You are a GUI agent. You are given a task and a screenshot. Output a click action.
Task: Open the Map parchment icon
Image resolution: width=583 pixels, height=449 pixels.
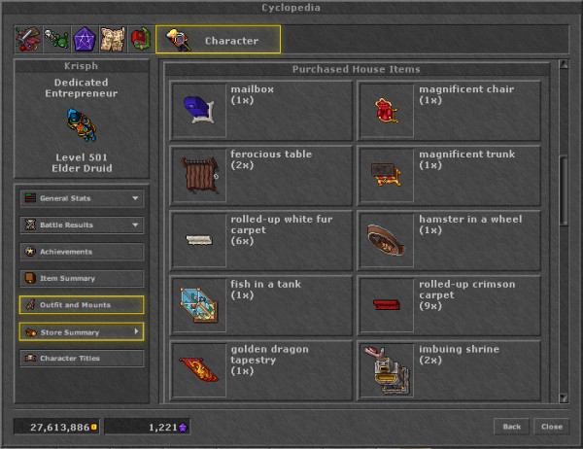[113, 39]
